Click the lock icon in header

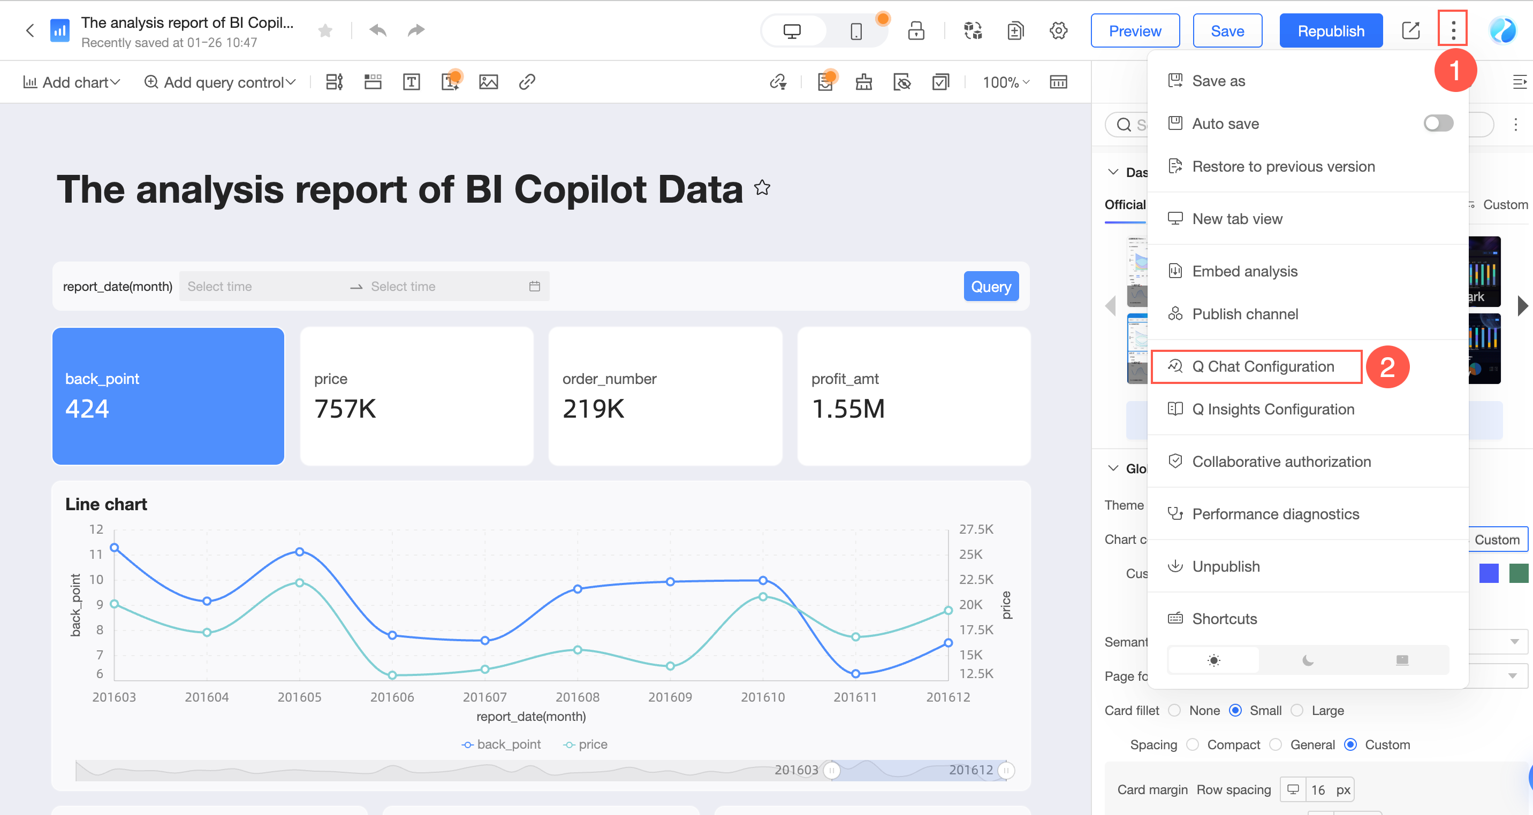click(916, 31)
